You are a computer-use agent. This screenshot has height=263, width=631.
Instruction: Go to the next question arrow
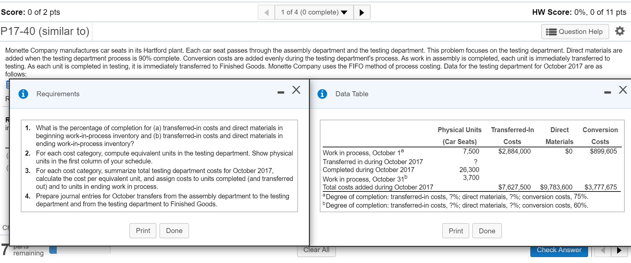(x=362, y=13)
